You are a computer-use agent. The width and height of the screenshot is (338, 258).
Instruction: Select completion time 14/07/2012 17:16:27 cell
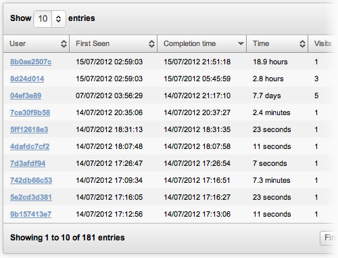pyautogui.click(x=197, y=197)
